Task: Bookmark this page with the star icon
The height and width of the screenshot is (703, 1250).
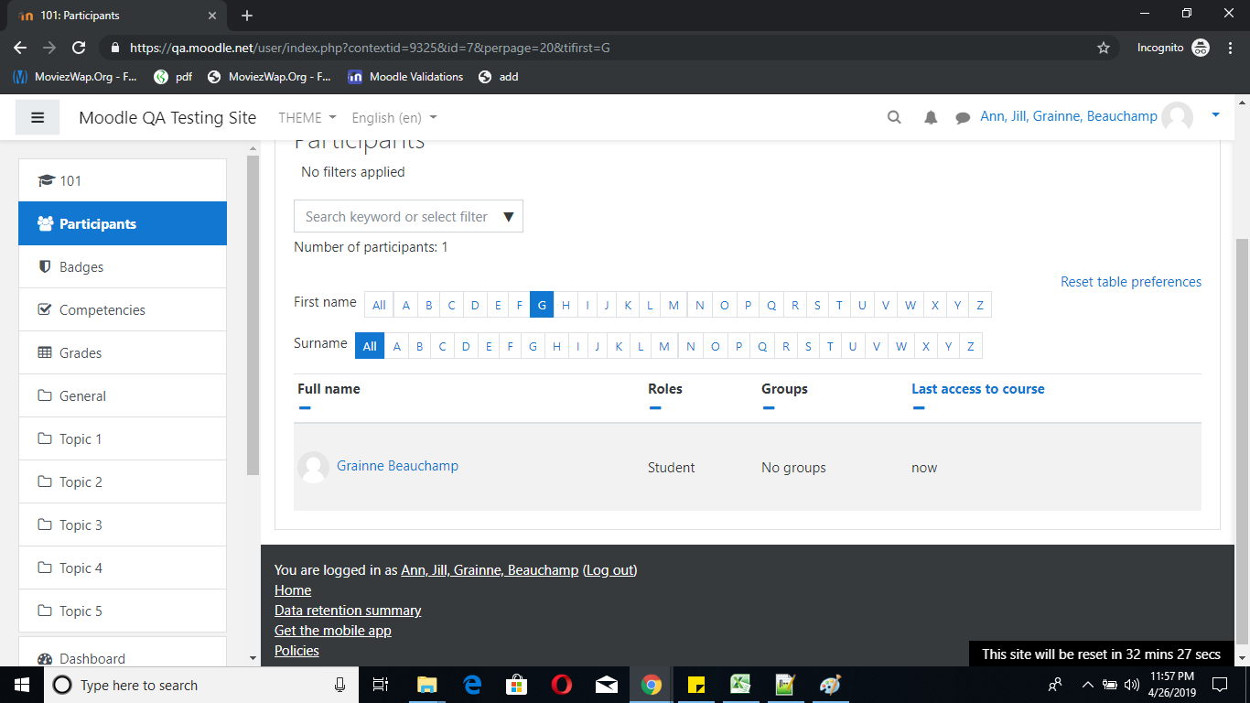Action: pyautogui.click(x=1104, y=48)
